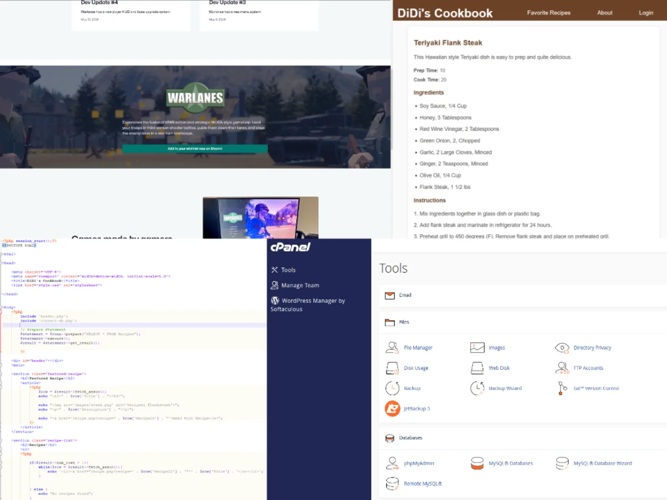Click the session_start code line

pos(29,241)
